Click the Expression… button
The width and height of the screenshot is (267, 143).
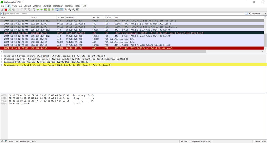[257, 13]
